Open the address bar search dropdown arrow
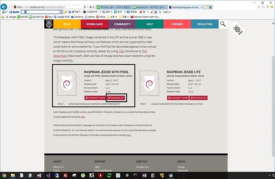 87,7
